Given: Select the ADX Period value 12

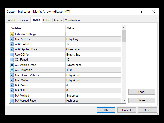Looking at the screenshot, I should tap(68, 44).
